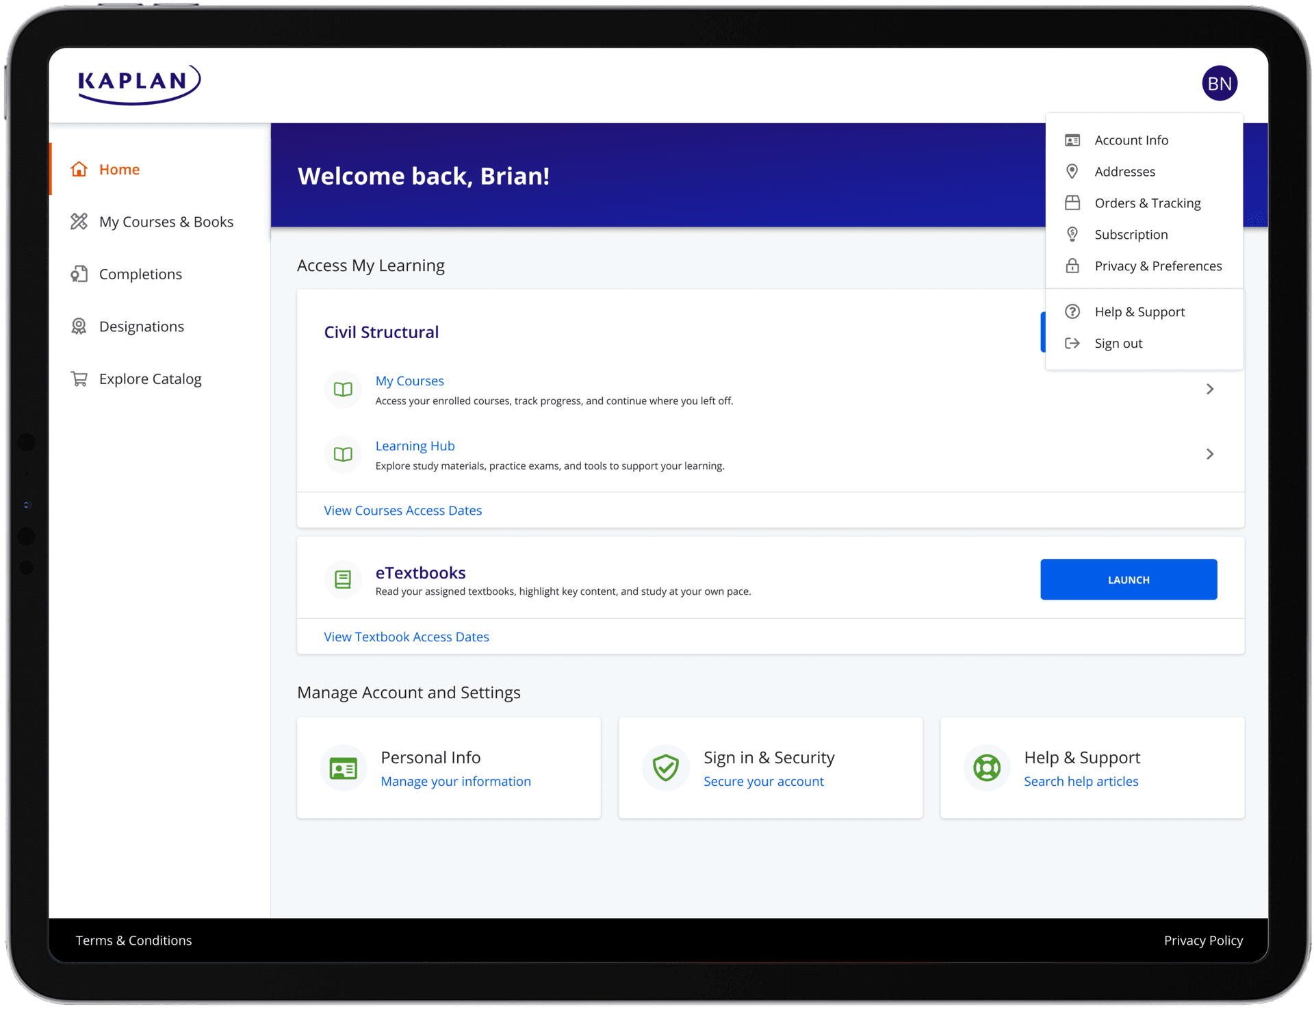This screenshot has width=1314, height=1009.
Task: Launch the eTextbooks reader
Action: click(x=1129, y=580)
